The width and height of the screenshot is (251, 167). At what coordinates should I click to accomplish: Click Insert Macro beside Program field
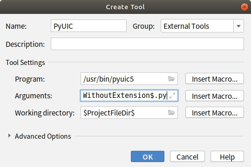coord(215,79)
